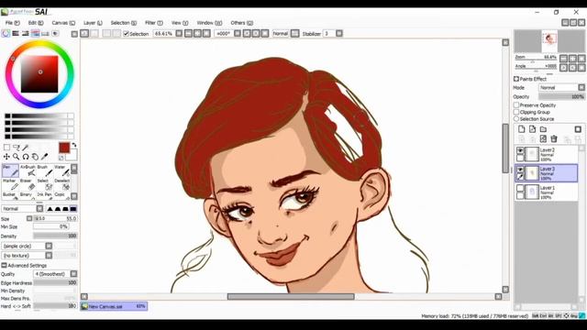Viewport: 587px width, 330px height.
Task: Select the Binary pen tool
Action: click(28, 195)
